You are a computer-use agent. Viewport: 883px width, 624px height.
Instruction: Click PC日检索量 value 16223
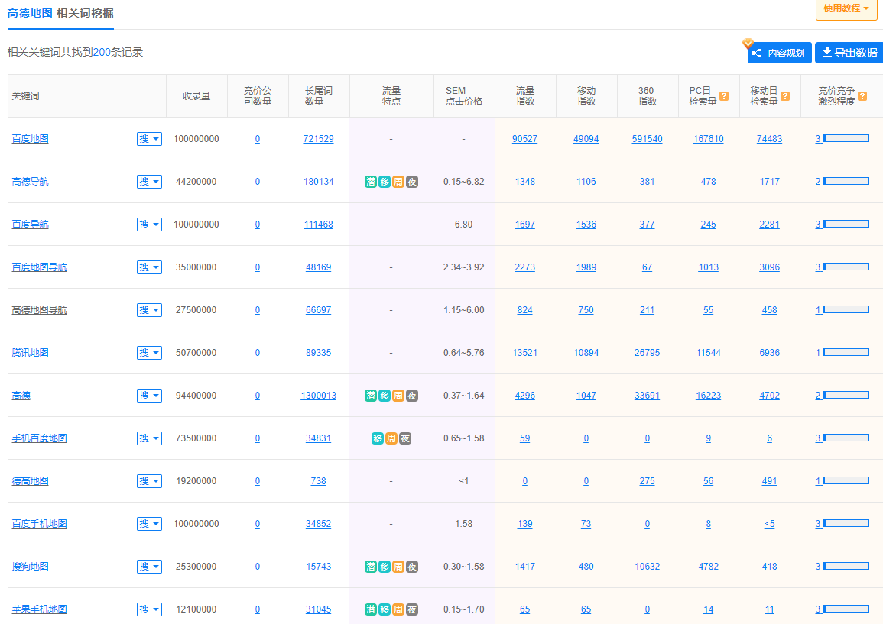pos(709,396)
